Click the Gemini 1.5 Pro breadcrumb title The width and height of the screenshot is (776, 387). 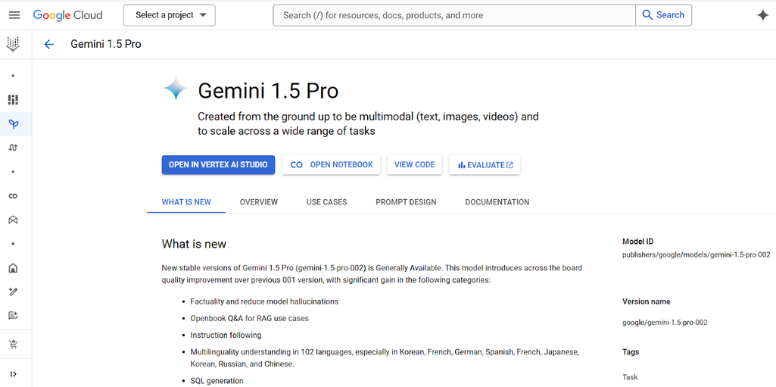coord(106,44)
